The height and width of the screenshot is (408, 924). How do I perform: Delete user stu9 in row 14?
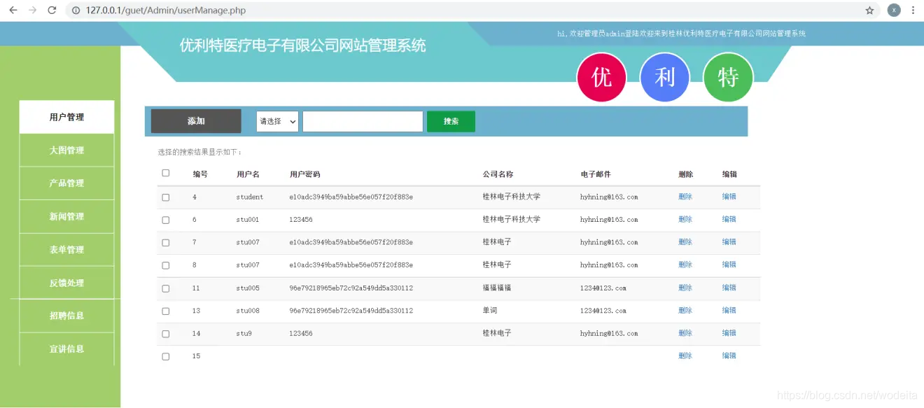(685, 333)
